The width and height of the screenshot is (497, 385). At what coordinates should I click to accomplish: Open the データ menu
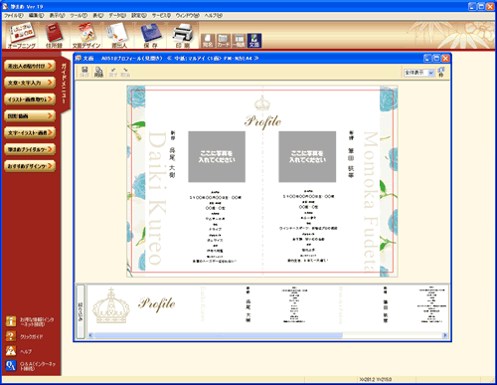(x=117, y=15)
